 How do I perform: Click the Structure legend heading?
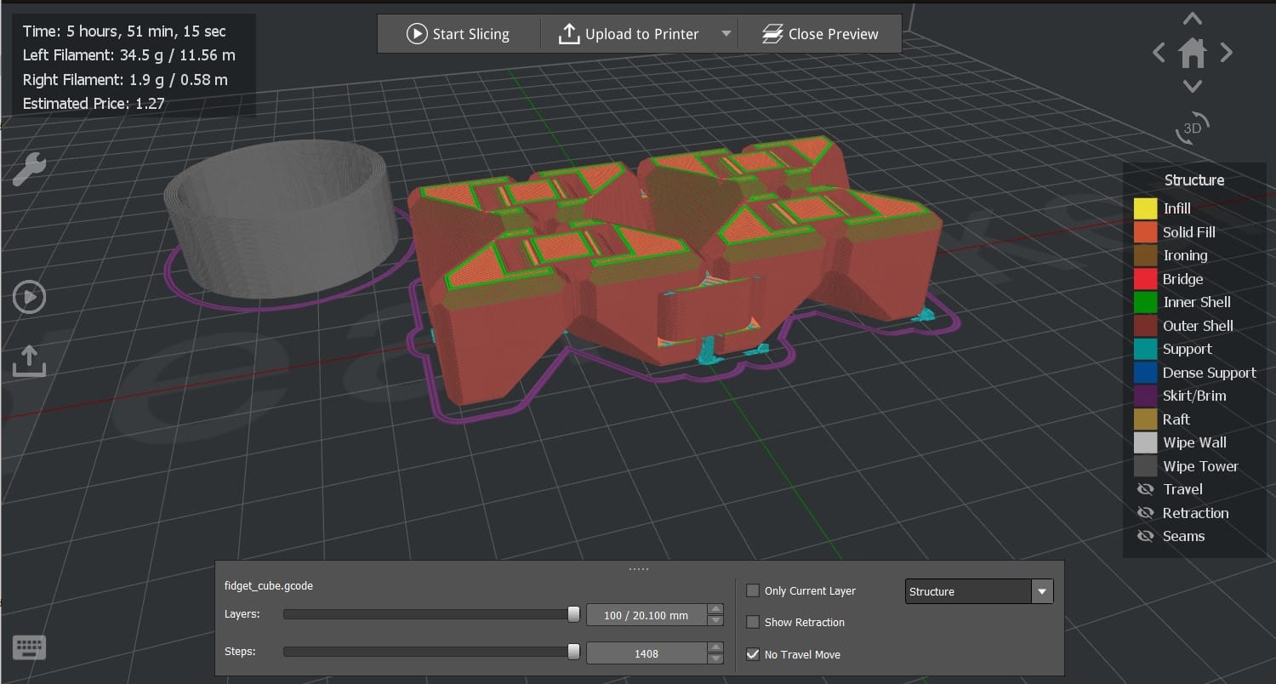click(1194, 180)
